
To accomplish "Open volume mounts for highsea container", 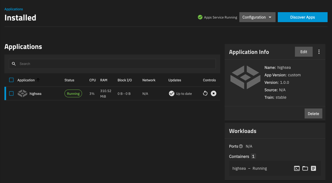I will [x=305, y=168].
